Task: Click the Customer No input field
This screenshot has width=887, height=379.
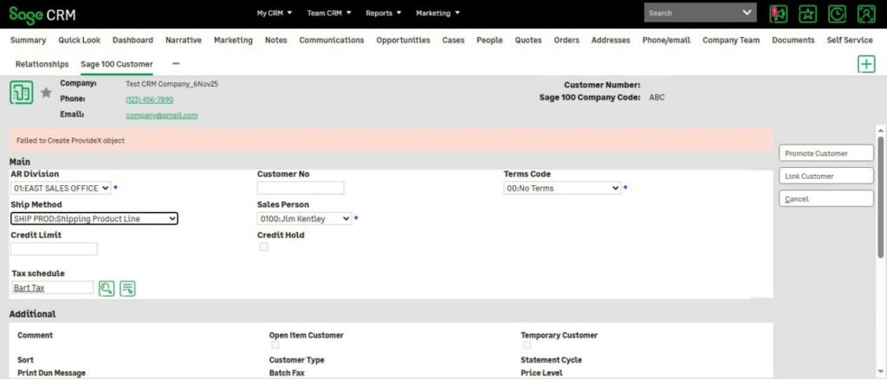Action: [301, 188]
